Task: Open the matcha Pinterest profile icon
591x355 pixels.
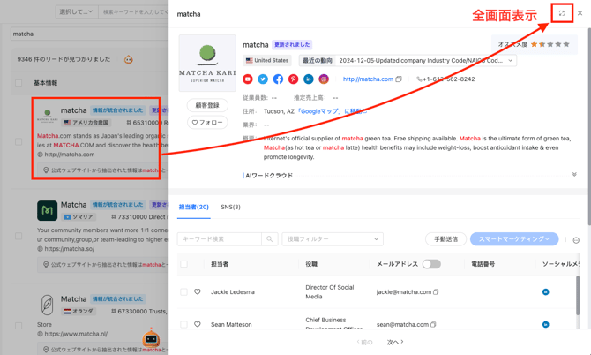Action: [293, 79]
